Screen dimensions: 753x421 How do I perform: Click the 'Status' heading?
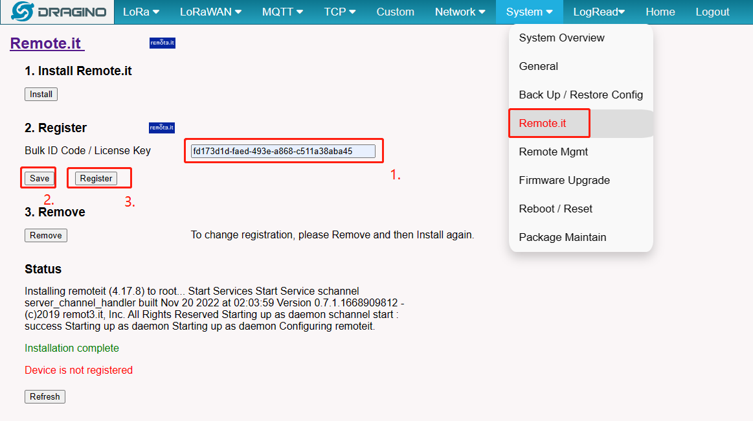(43, 269)
